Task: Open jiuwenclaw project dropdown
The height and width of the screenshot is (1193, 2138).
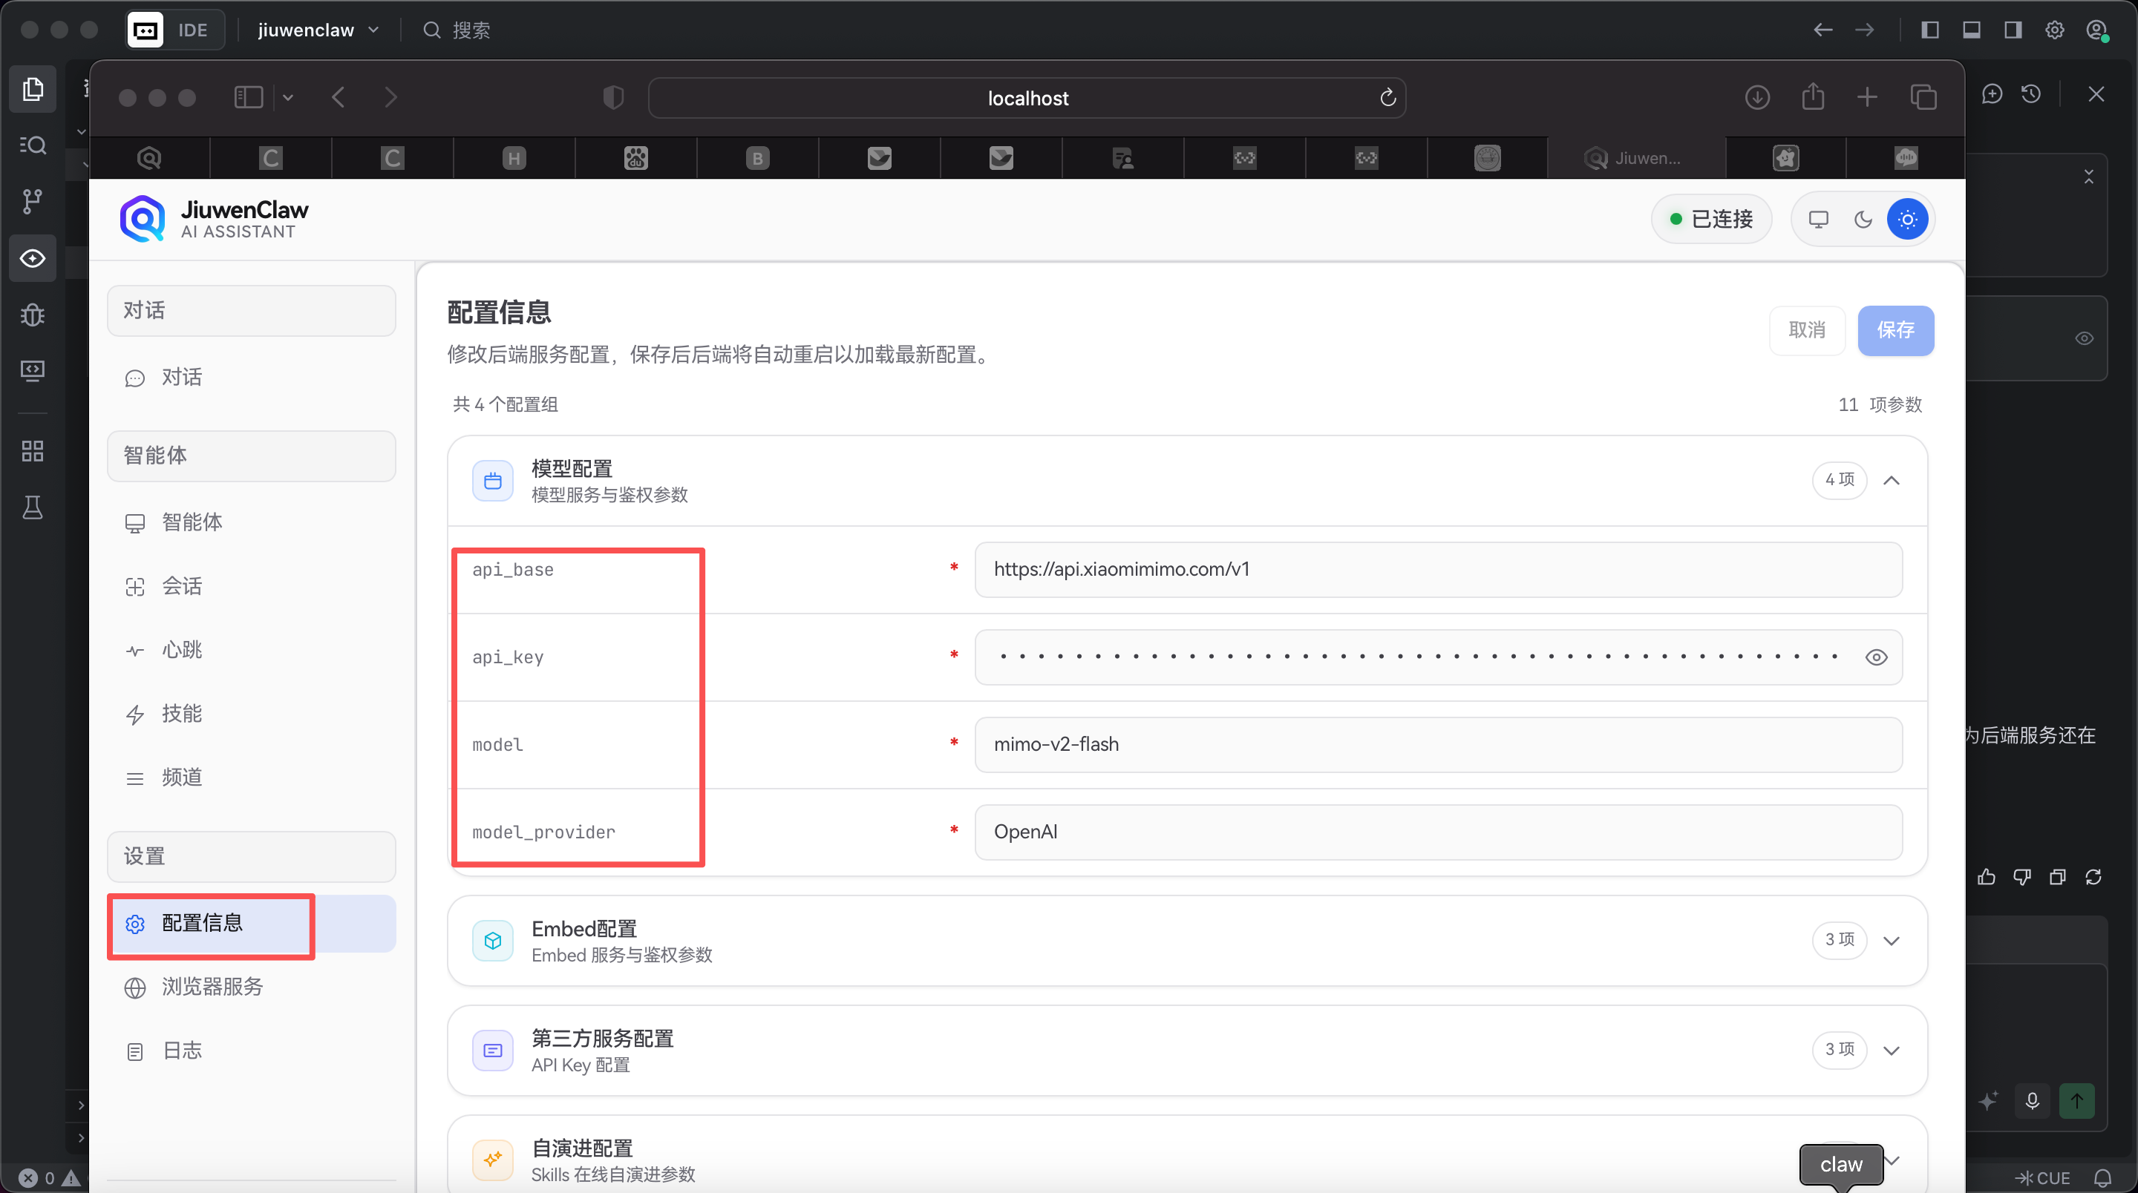Action: tap(318, 30)
